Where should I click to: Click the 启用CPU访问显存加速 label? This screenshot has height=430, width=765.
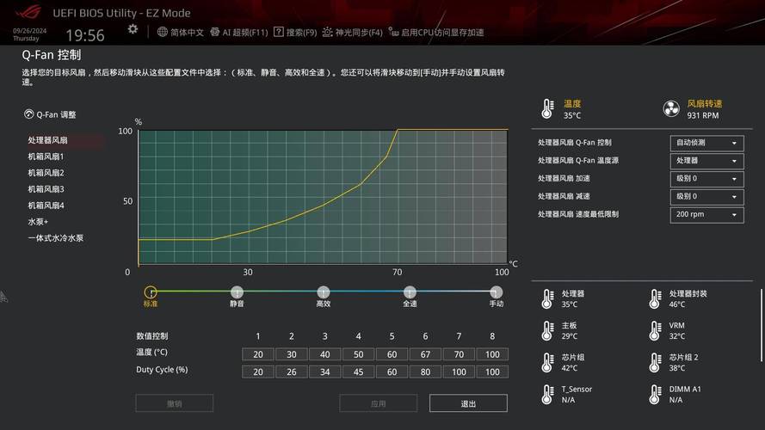point(442,32)
